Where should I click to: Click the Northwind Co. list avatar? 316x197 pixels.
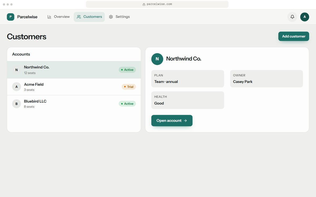17,70
